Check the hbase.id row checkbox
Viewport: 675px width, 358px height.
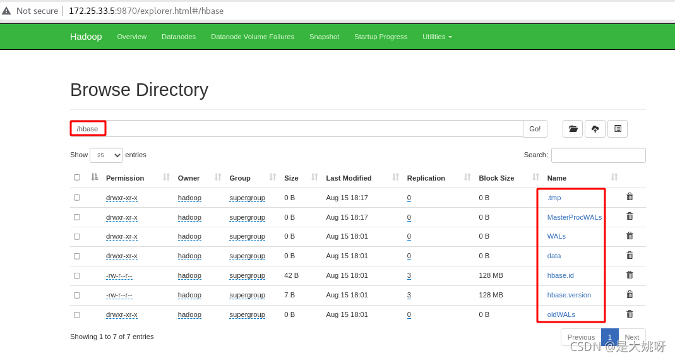tap(77, 276)
